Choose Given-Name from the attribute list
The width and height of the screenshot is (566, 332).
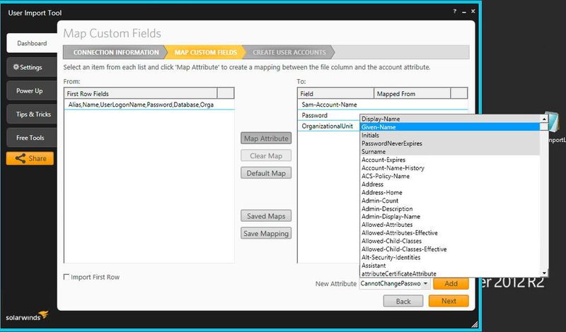click(x=450, y=127)
